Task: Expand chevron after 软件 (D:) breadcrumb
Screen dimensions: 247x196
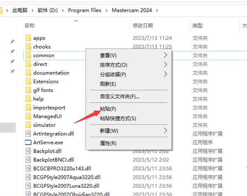Action: tap(63, 11)
